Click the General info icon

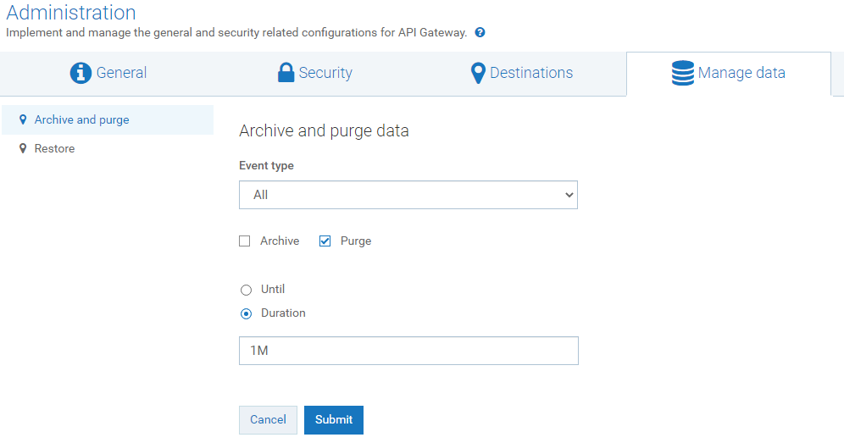click(81, 73)
